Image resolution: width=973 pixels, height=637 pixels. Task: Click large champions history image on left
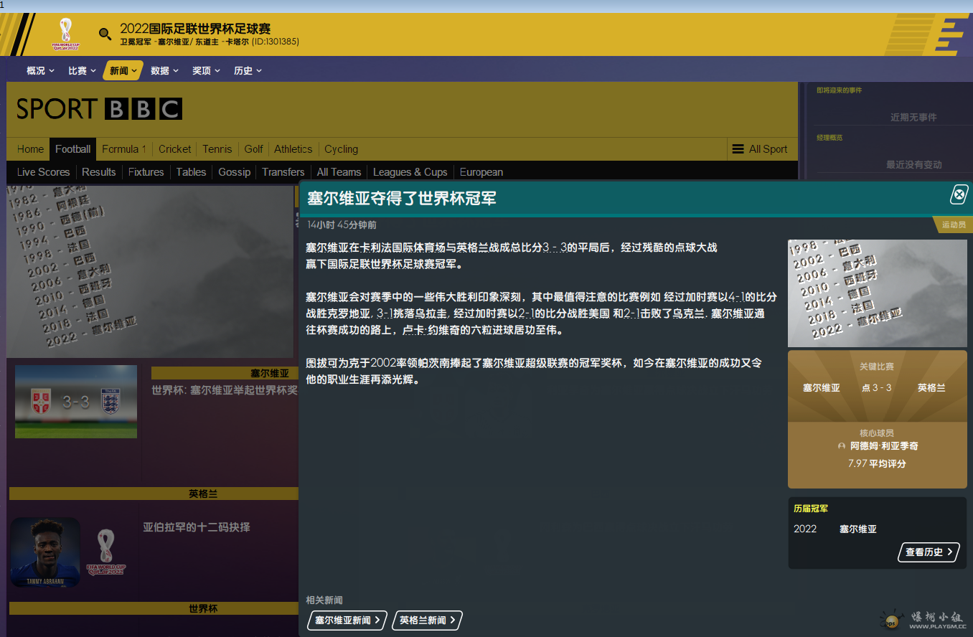click(x=151, y=272)
